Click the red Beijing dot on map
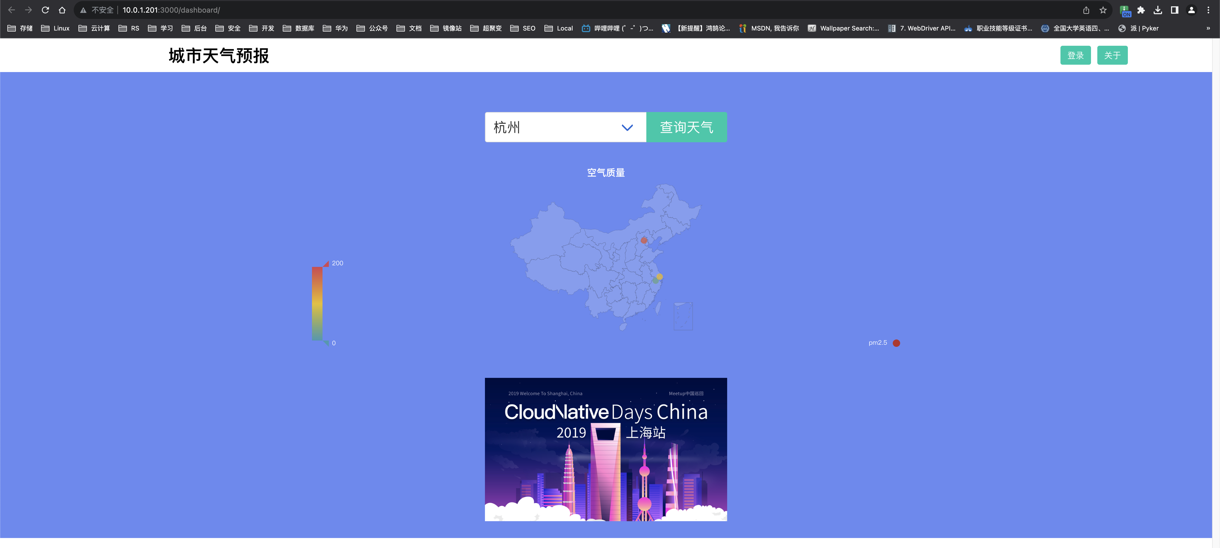The width and height of the screenshot is (1220, 548). (x=644, y=240)
